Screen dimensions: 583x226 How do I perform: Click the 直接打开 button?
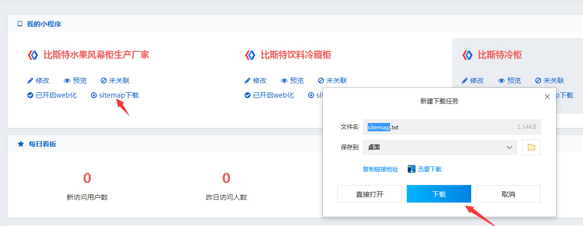(x=370, y=194)
